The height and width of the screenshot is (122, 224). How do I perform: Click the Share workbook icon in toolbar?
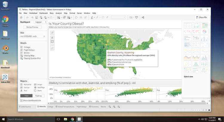click(x=143, y=17)
